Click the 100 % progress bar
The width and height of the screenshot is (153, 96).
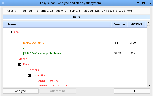point(77,17)
